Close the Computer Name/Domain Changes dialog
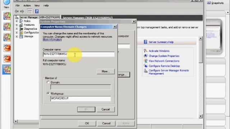 [115, 27]
